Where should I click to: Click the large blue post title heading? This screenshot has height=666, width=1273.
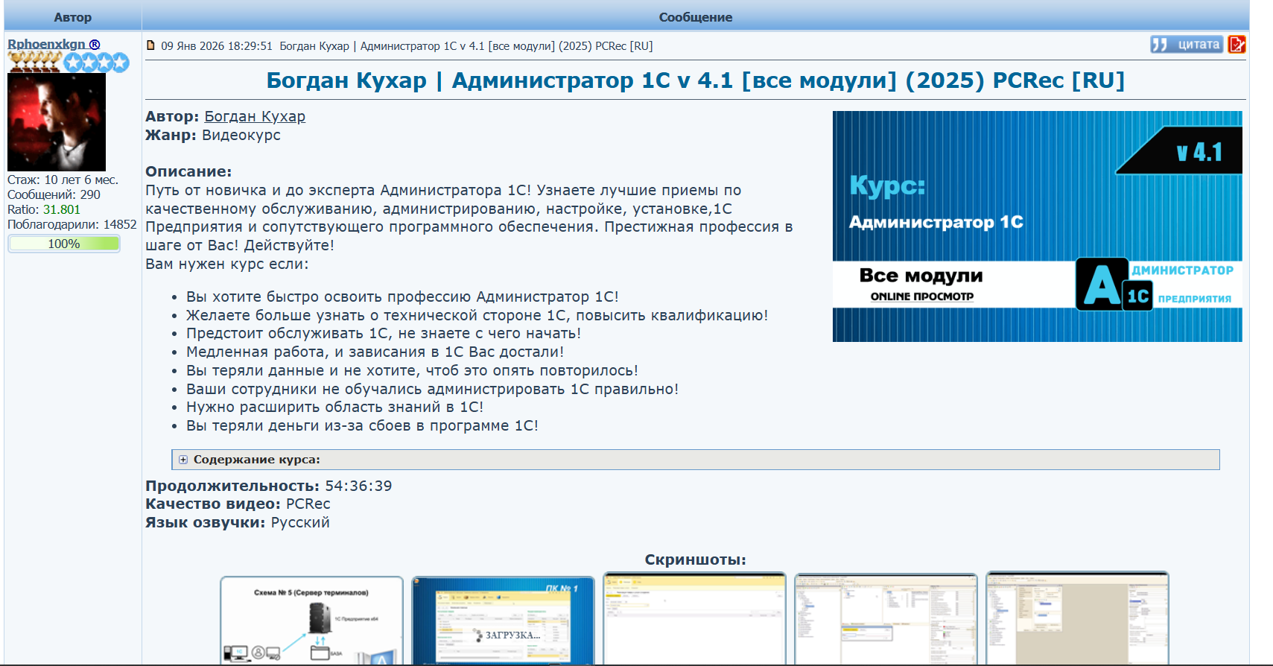point(696,80)
